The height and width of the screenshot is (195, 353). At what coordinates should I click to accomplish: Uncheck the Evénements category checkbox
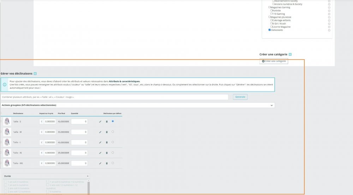coord(269,30)
